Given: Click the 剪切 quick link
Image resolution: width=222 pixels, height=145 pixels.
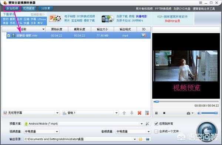Looking at the screenshot, I should click(x=6, y=19).
